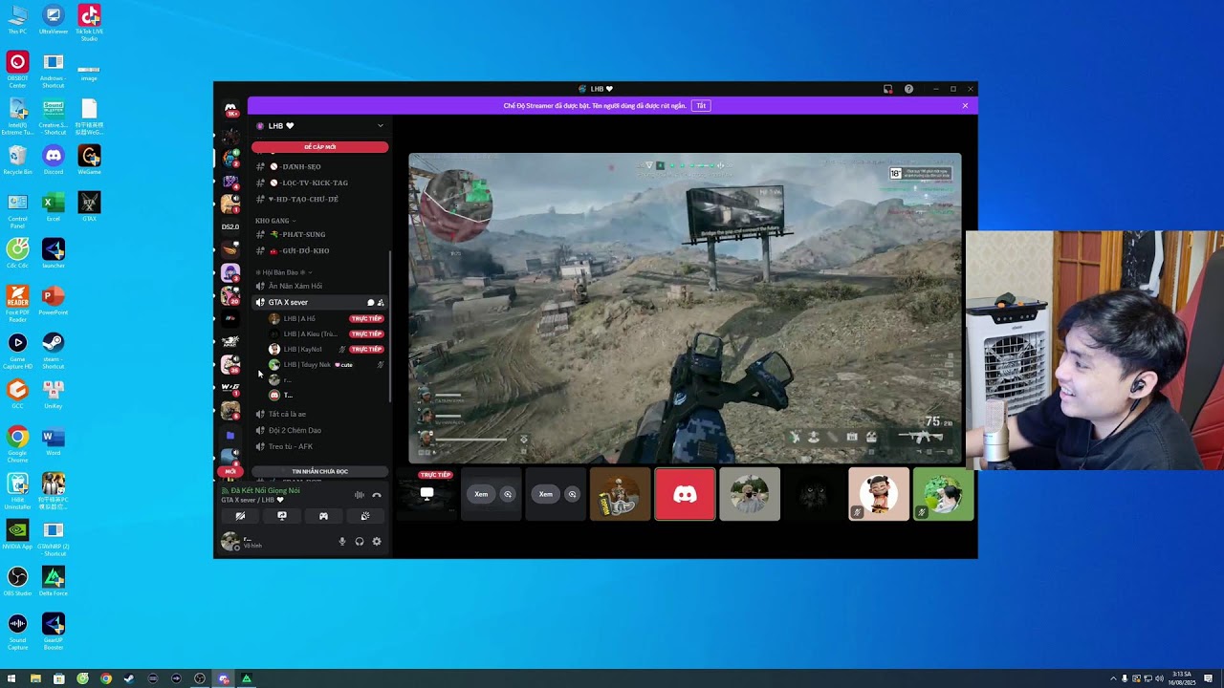
Task: Click second Xem button to watch stream
Action: (545, 494)
